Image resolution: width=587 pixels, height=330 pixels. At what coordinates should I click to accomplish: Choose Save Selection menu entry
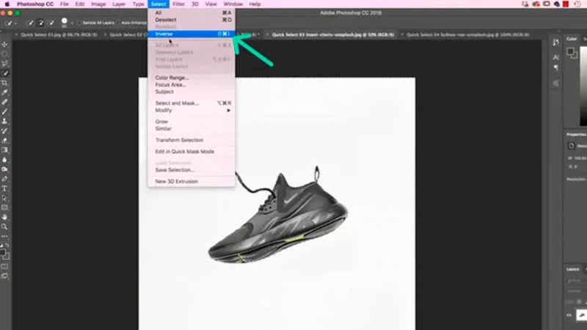pyautogui.click(x=192, y=170)
